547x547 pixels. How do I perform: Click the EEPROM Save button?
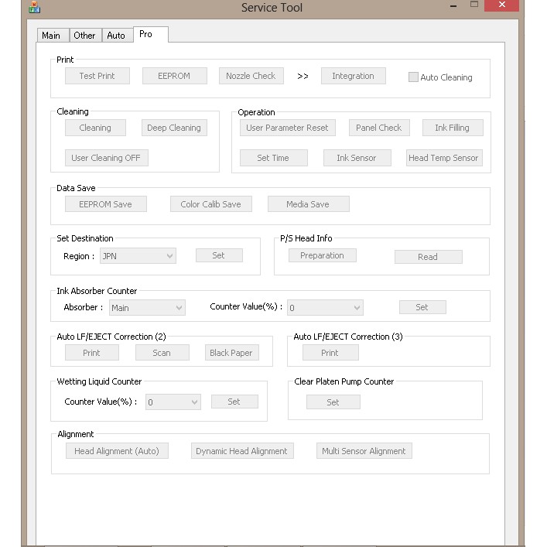pyautogui.click(x=105, y=204)
